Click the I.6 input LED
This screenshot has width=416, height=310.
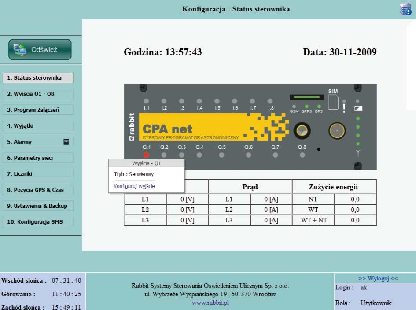[235, 101]
